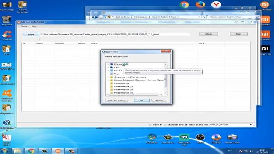This screenshot has width=274, height=154.
Task: Open the MiFlash Driver menu
Action: click(x=24, y=27)
